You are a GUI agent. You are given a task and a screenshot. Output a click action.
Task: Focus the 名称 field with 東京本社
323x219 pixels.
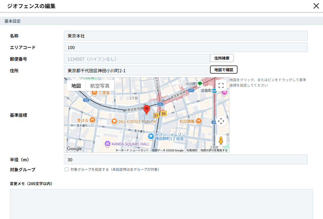[186, 36]
